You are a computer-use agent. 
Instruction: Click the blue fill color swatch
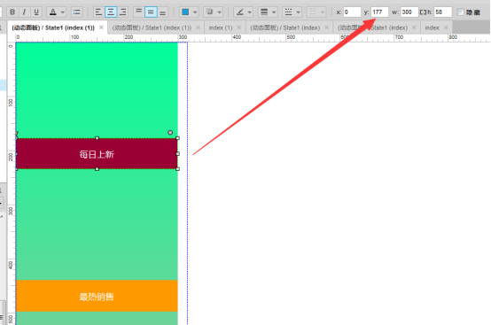pos(185,12)
